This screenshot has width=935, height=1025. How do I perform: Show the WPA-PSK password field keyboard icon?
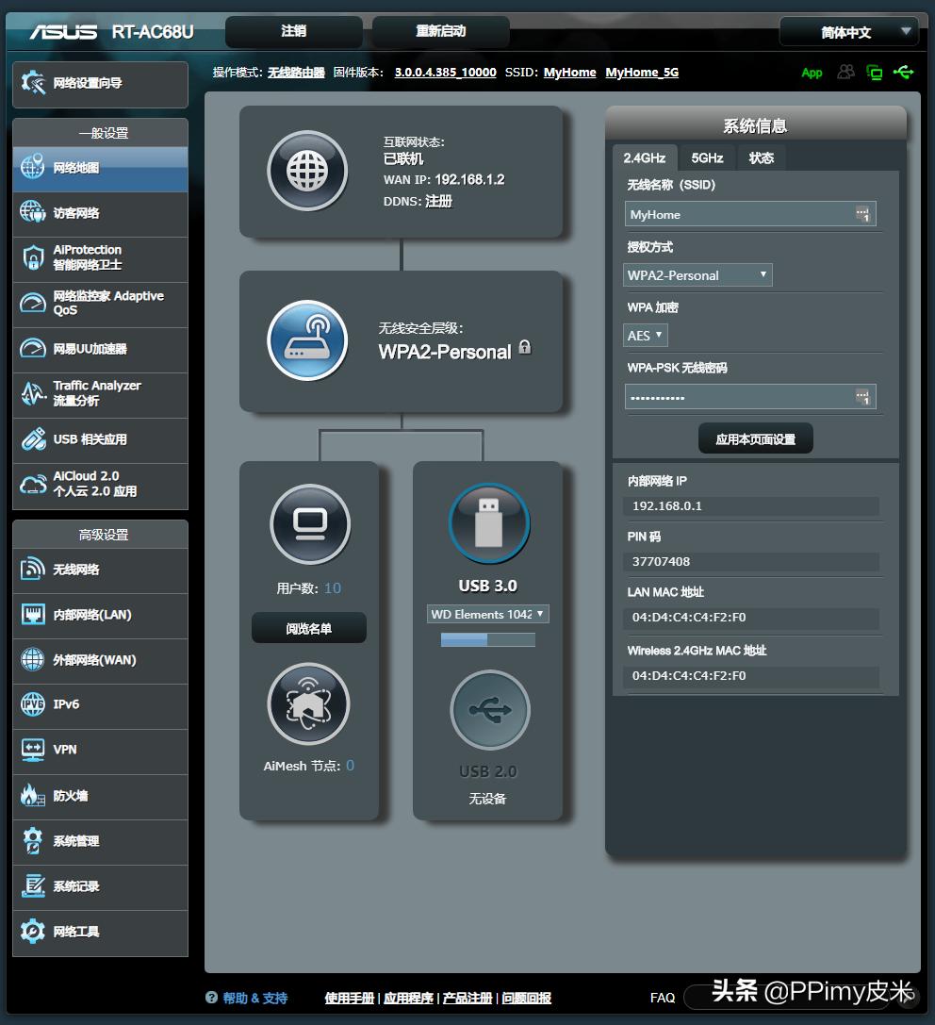click(x=863, y=397)
